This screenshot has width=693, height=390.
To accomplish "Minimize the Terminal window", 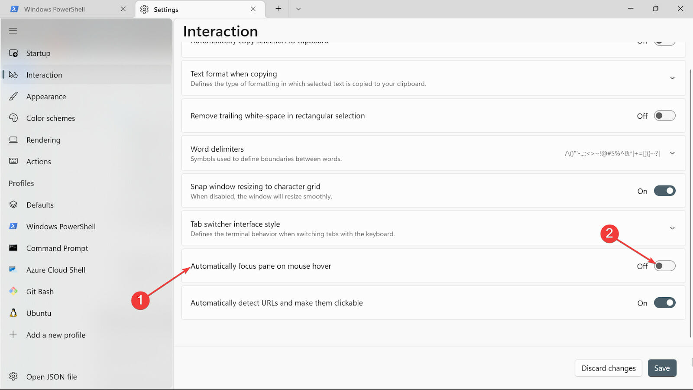I will [x=631, y=9].
